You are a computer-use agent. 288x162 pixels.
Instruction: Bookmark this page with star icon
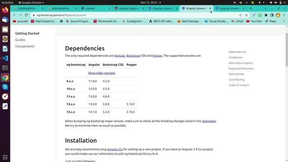(x=247, y=15)
